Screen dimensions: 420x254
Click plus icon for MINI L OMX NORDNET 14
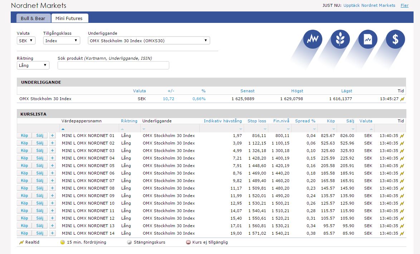[52, 233]
